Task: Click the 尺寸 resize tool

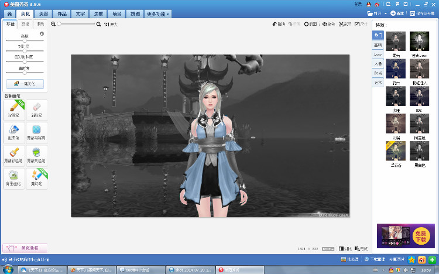Action: pyautogui.click(x=361, y=24)
